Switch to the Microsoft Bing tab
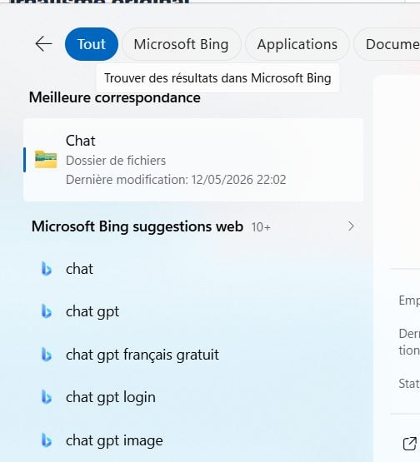This screenshot has width=420, height=462. [181, 44]
